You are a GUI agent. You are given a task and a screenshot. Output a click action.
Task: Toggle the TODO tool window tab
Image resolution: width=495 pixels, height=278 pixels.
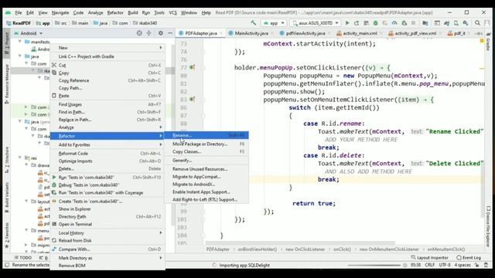pos(22,257)
